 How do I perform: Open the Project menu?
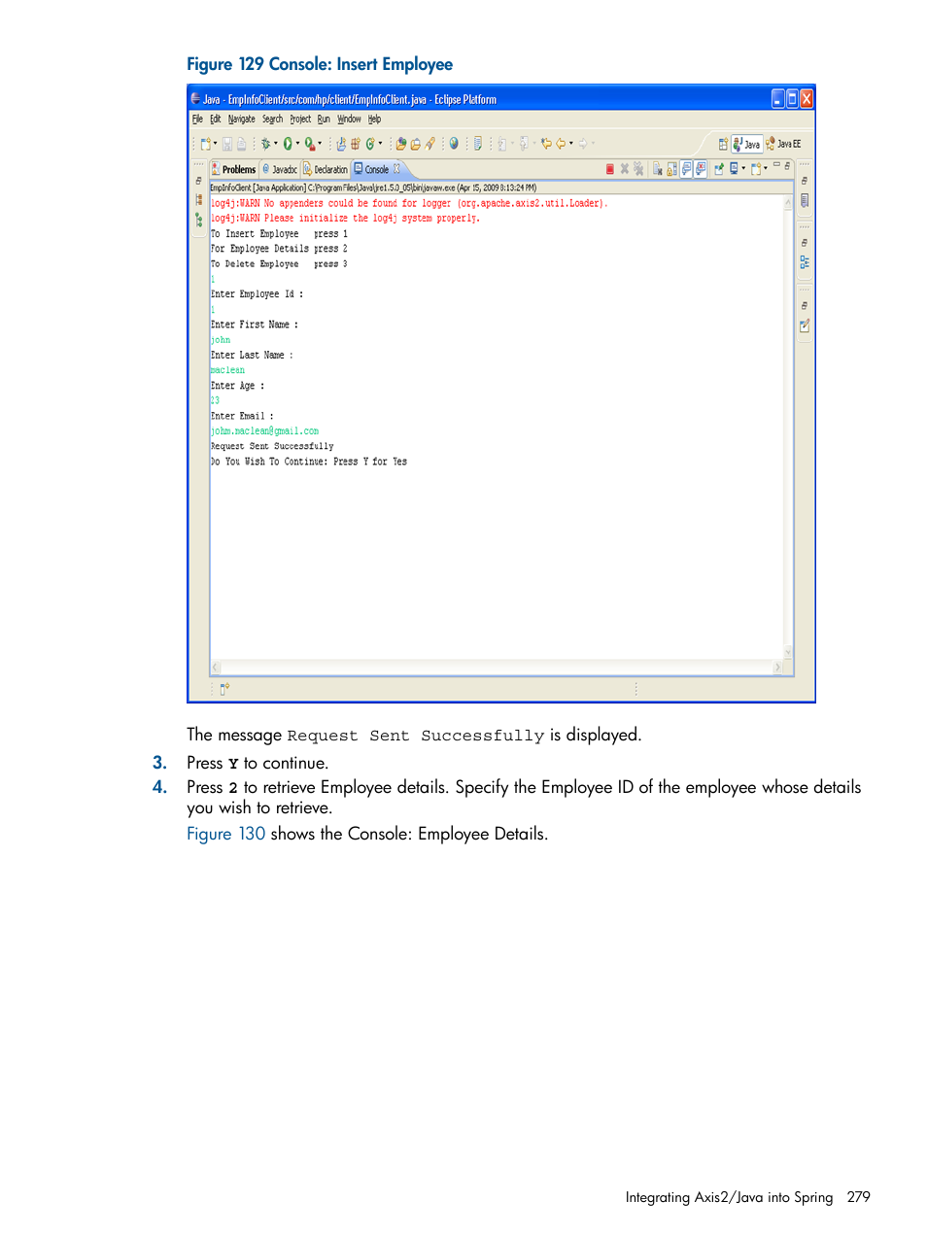click(x=300, y=120)
